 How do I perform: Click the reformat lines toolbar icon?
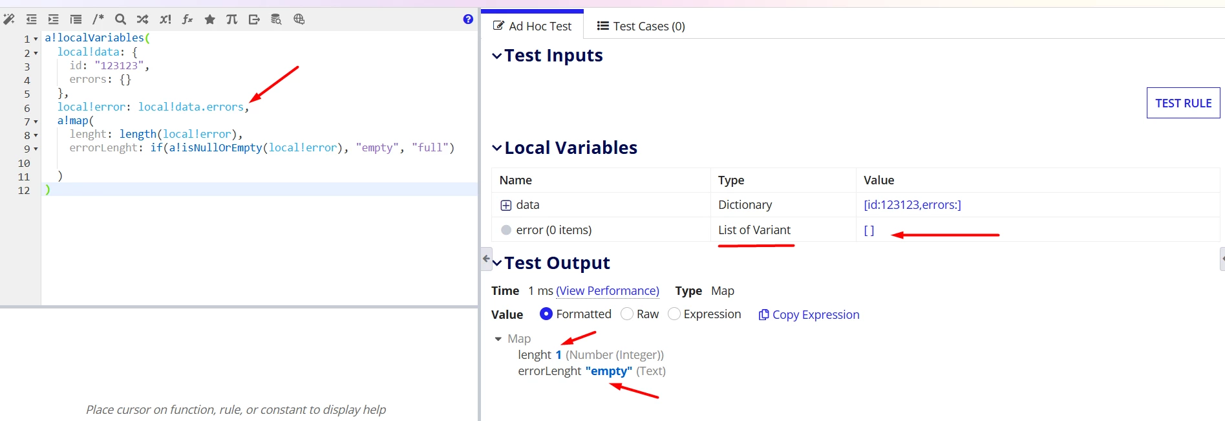coord(76,19)
